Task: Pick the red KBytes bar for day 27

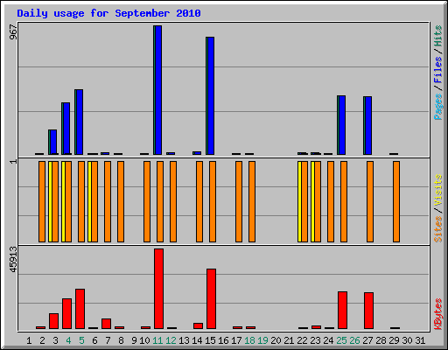Action: [369, 311]
